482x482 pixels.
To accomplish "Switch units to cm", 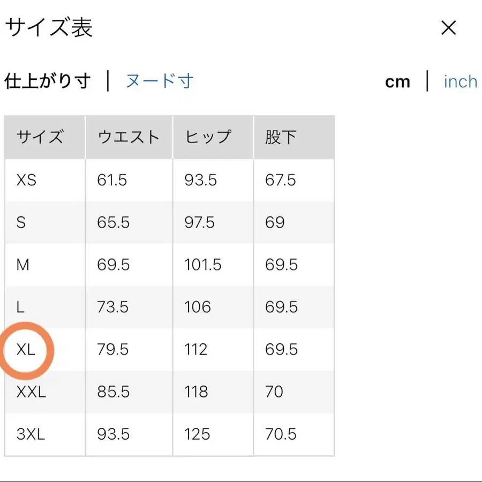I will [x=398, y=81].
